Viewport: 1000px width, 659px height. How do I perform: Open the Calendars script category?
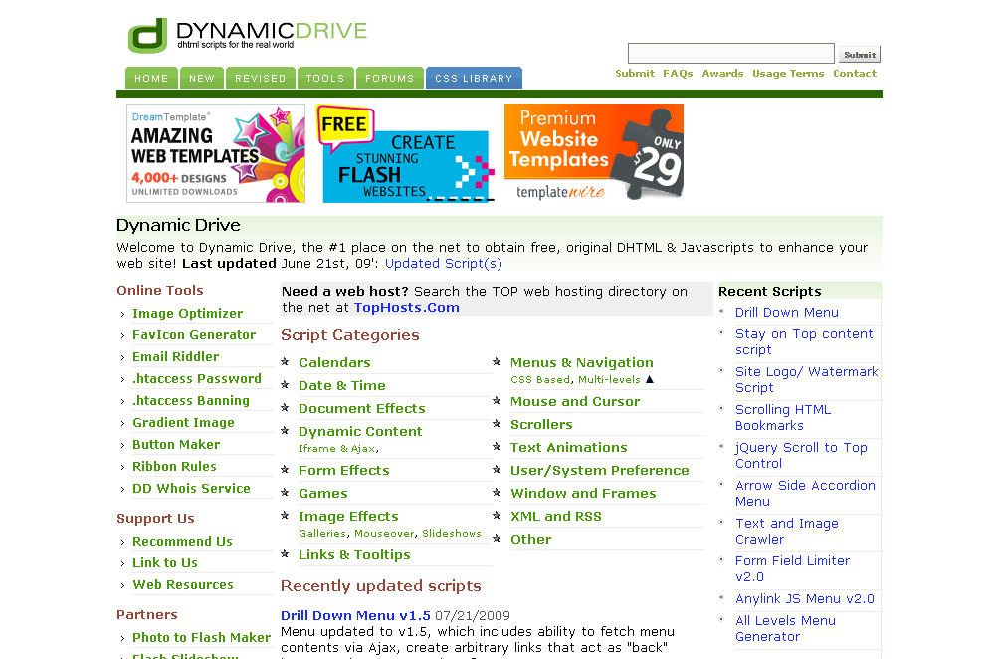point(334,362)
